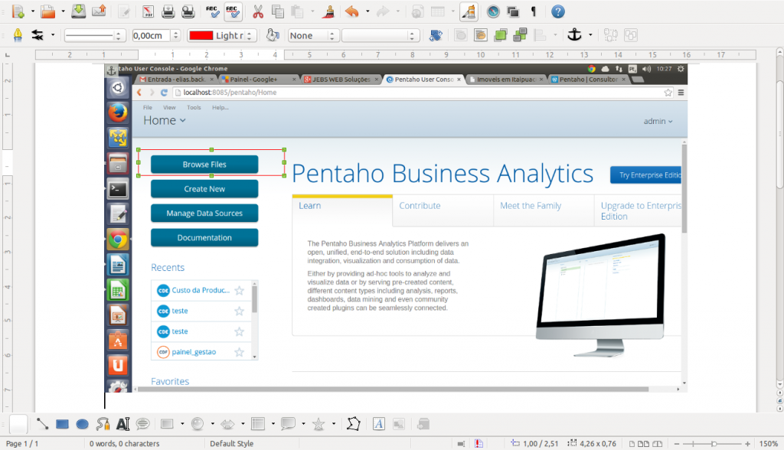784x450 pixels.
Task: Click the Browse Files button
Action: pos(204,164)
